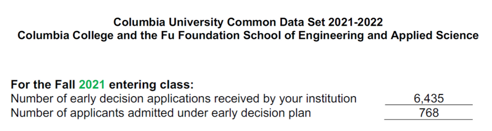
Task: Click the words received by your institution
Action: click(x=283, y=99)
